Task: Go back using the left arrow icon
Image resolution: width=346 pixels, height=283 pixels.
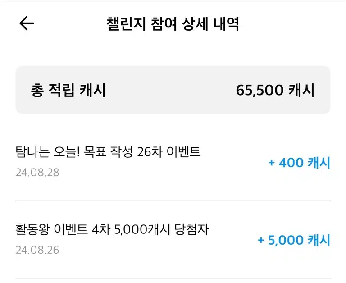Action: (27, 23)
